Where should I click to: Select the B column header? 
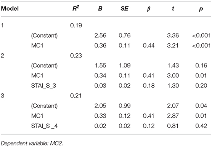[x=100, y=9]
